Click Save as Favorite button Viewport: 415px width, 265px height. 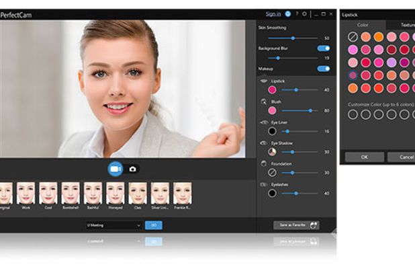296,225
